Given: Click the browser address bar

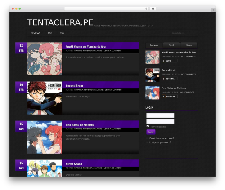Looking at the screenshot, I should [x=107, y=9].
